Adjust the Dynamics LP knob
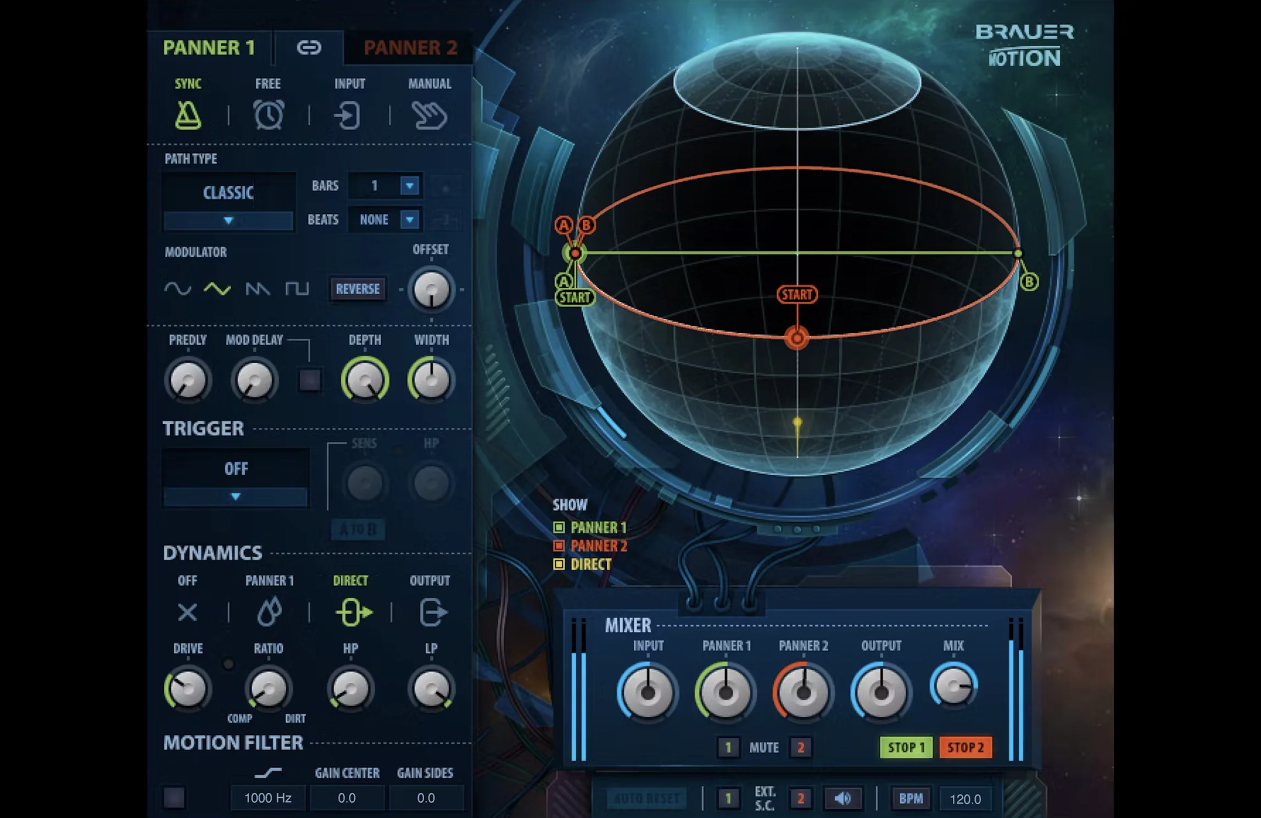Screen dimensions: 1261x818 pyautogui.click(x=431, y=688)
